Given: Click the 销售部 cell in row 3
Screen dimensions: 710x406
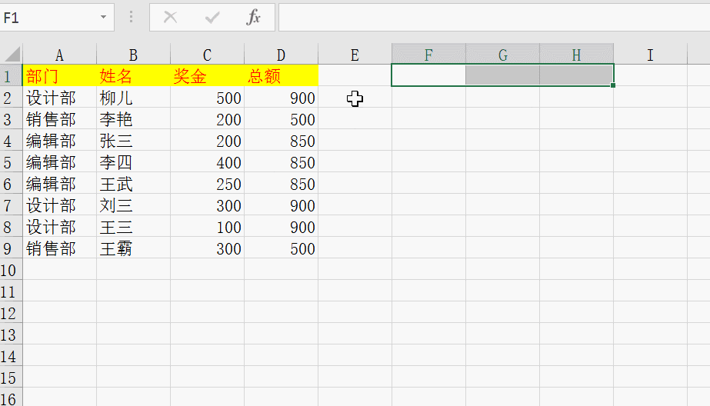Looking at the screenshot, I should tap(59, 118).
